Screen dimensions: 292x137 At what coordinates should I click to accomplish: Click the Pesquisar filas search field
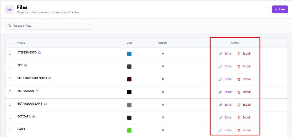(x=49, y=26)
